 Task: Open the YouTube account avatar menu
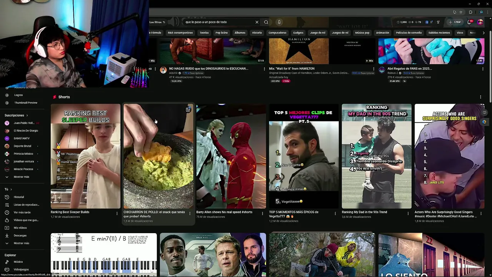coord(480,22)
